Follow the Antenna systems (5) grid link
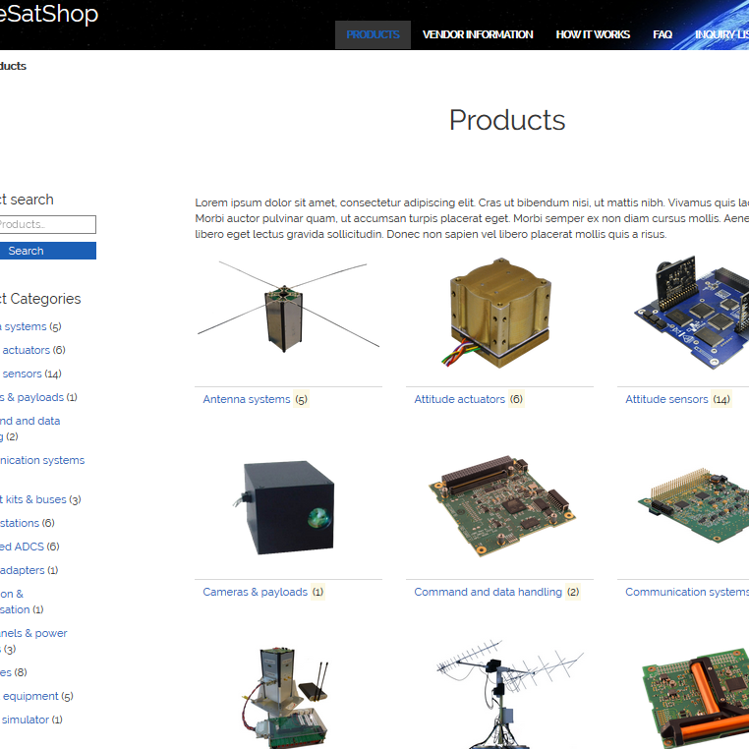Viewport: 749px width, 749px height. point(256,399)
